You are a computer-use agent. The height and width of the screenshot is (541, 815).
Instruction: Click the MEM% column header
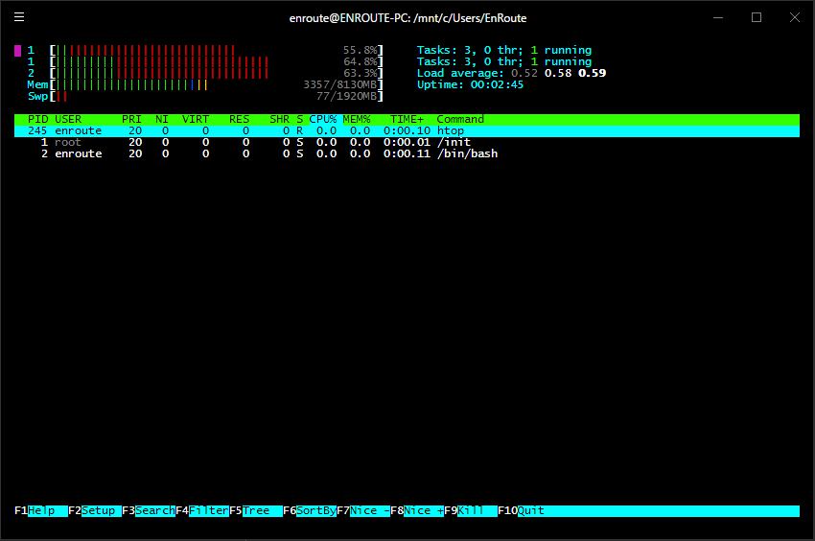pos(357,119)
